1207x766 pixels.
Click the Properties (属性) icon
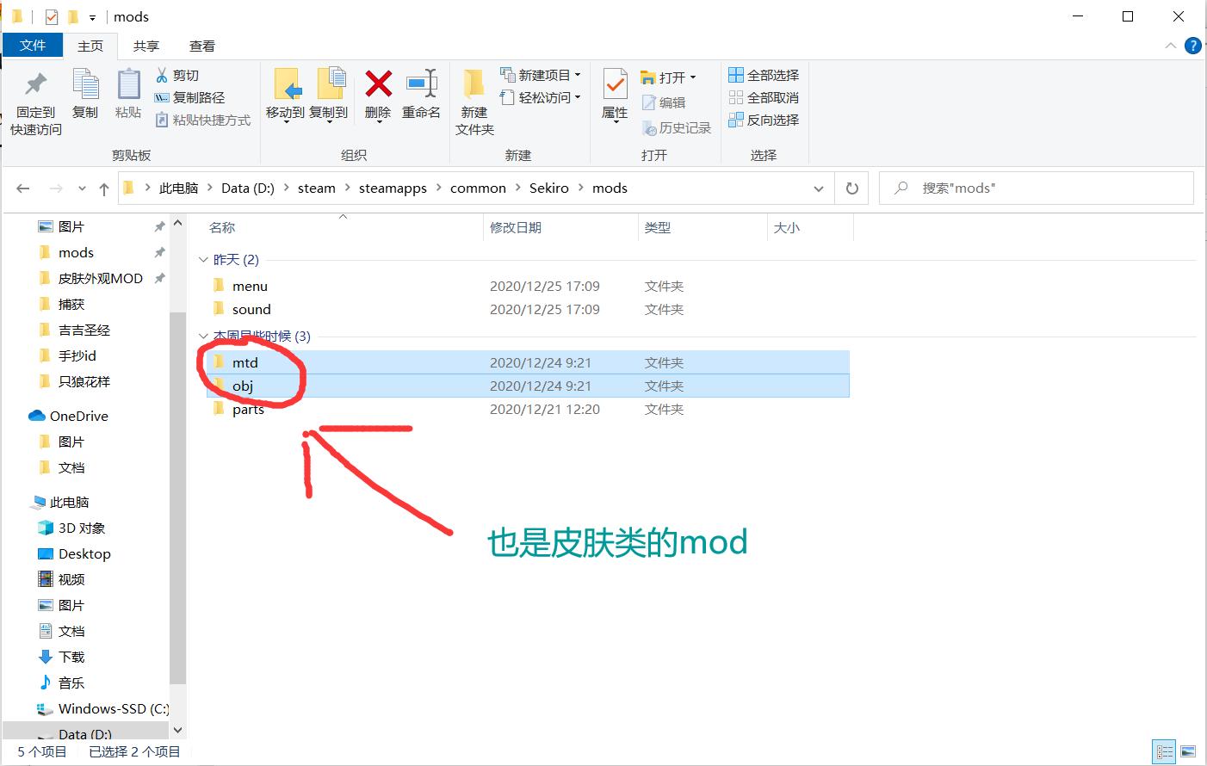[615, 86]
